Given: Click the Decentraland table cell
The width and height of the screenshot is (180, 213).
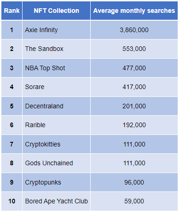Looking at the screenshot, I should click(x=56, y=106).
